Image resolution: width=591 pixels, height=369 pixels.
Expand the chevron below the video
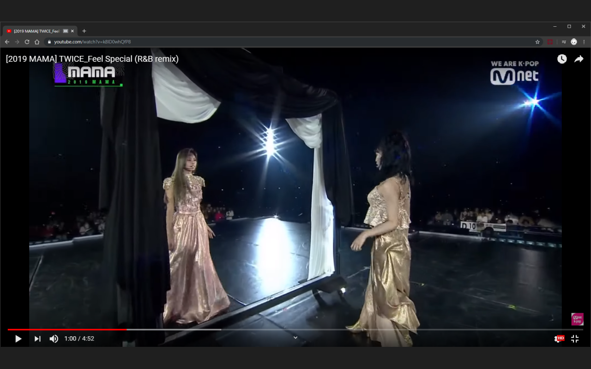tap(295, 337)
